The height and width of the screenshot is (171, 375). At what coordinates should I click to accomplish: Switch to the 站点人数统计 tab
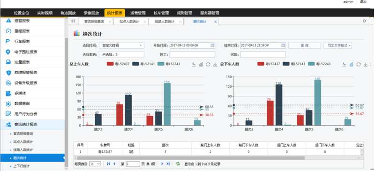[129, 22]
